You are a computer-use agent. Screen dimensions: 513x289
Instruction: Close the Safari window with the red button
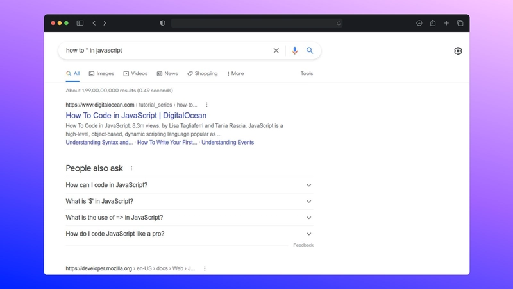pyautogui.click(x=53, y=23)
